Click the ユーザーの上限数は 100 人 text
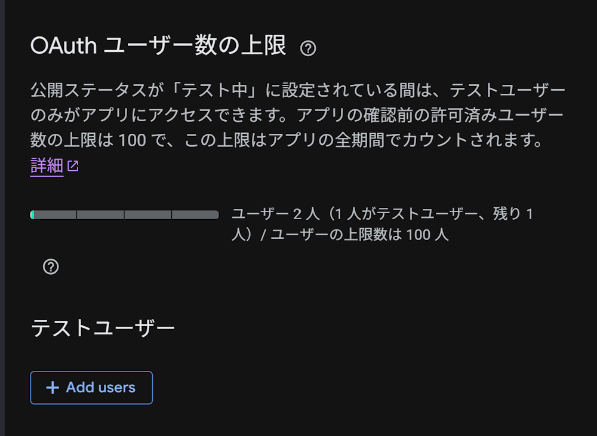 [359, 235]
